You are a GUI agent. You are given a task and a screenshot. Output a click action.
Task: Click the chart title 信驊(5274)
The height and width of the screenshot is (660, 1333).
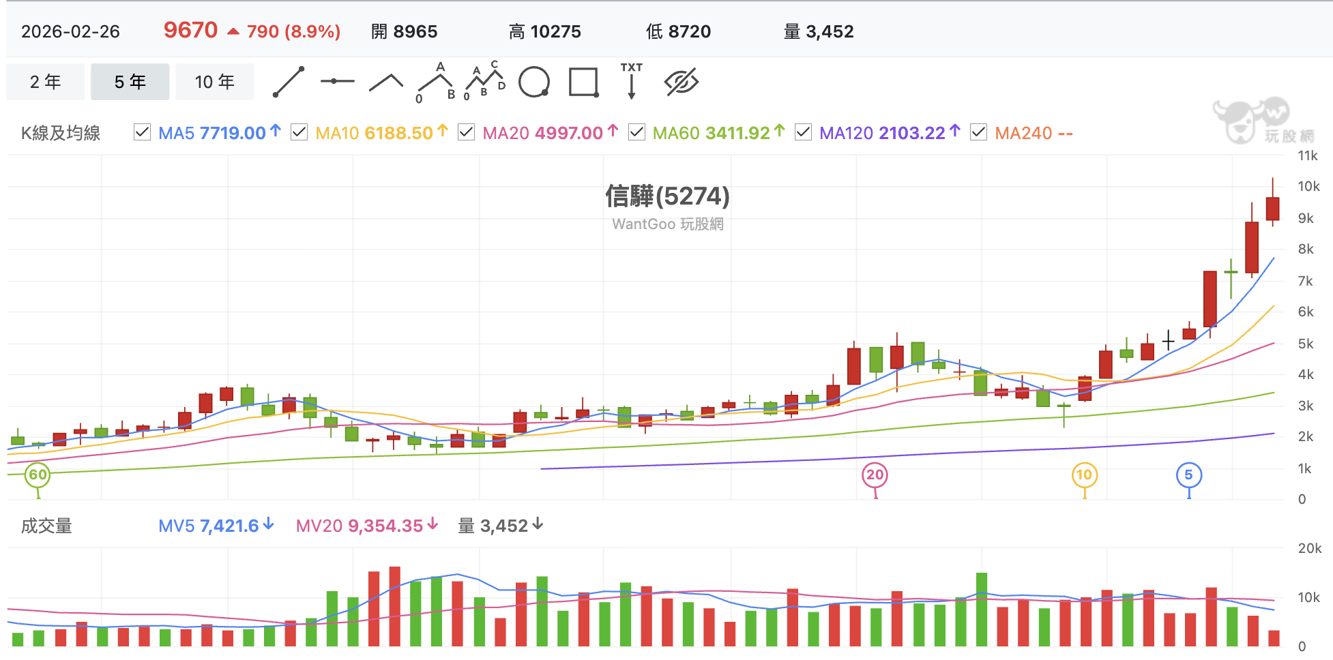tap(667, 196)
